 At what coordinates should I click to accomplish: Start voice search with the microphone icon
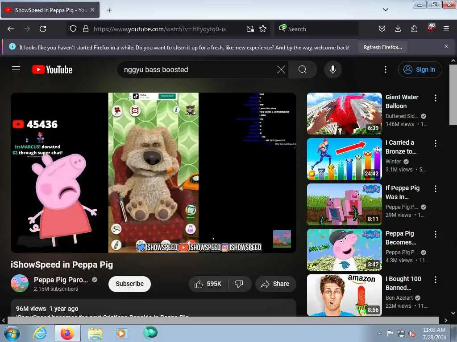(332, 69)
